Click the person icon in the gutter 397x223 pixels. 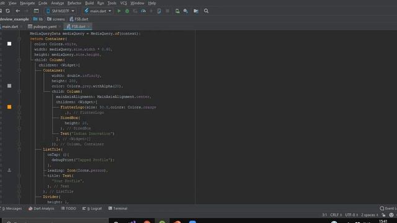point(9,170)
